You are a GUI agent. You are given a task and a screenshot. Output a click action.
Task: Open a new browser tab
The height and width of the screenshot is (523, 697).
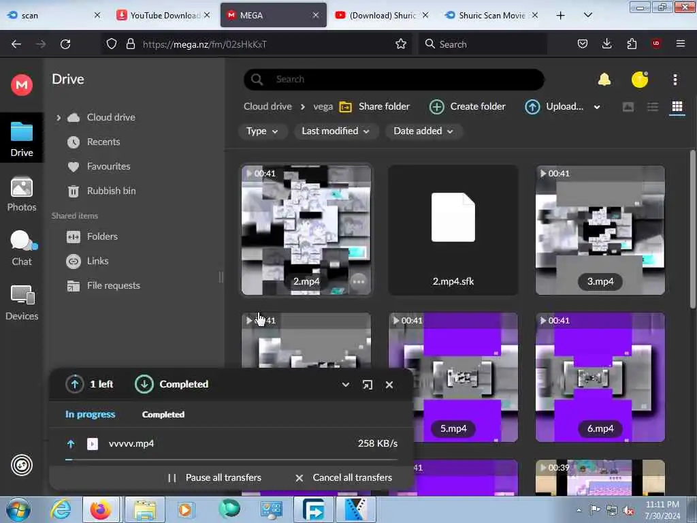[x=561, y=15]
